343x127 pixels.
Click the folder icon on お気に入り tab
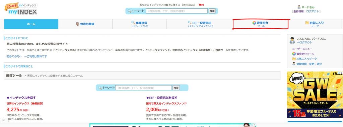(307, 23)
